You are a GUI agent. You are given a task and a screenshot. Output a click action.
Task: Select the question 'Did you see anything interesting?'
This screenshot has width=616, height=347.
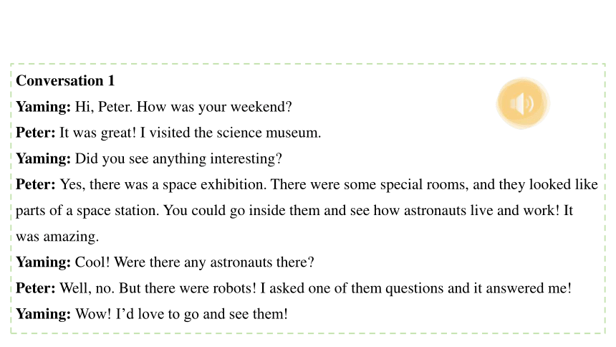tap(179, 159)
